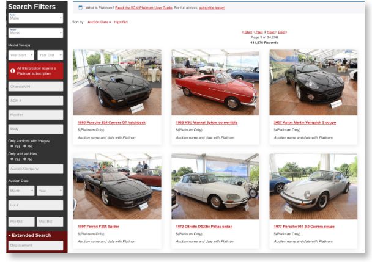Go to the Next results page
Screen dimensions: 372x262
(x=270, y=32)
